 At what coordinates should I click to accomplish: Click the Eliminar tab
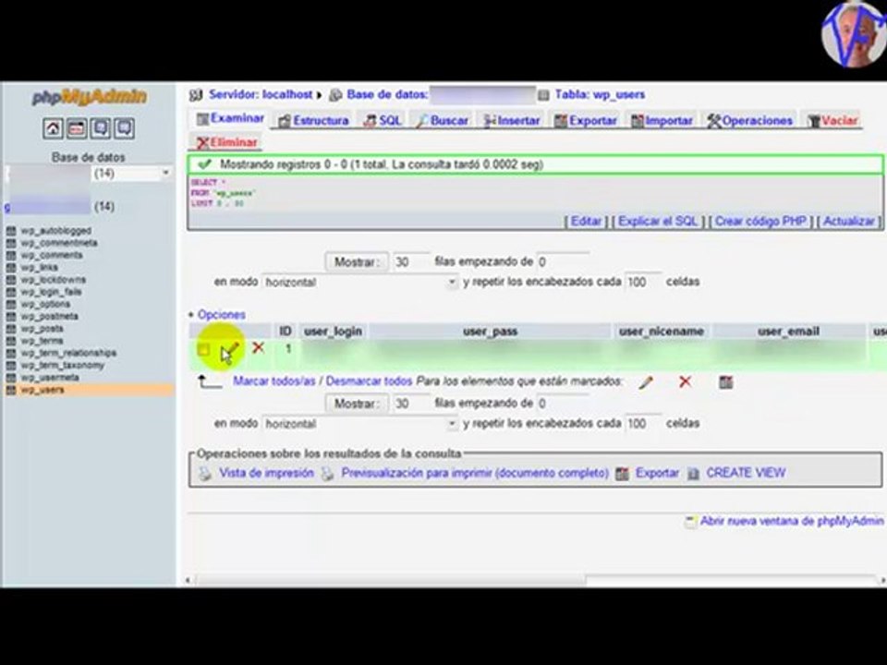click(x=227, y=142)
